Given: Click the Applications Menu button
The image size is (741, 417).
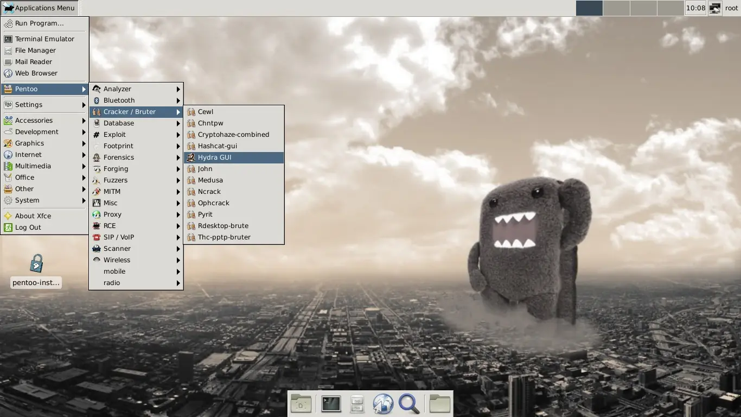Looking at the screenshot, I should [x=39, y=8].
